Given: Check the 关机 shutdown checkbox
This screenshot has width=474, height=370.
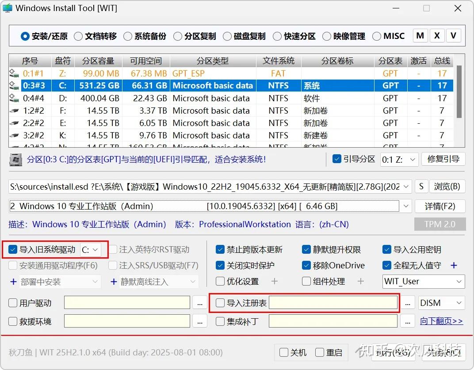Looking at the screenshot, I should [x=283, y=352].
